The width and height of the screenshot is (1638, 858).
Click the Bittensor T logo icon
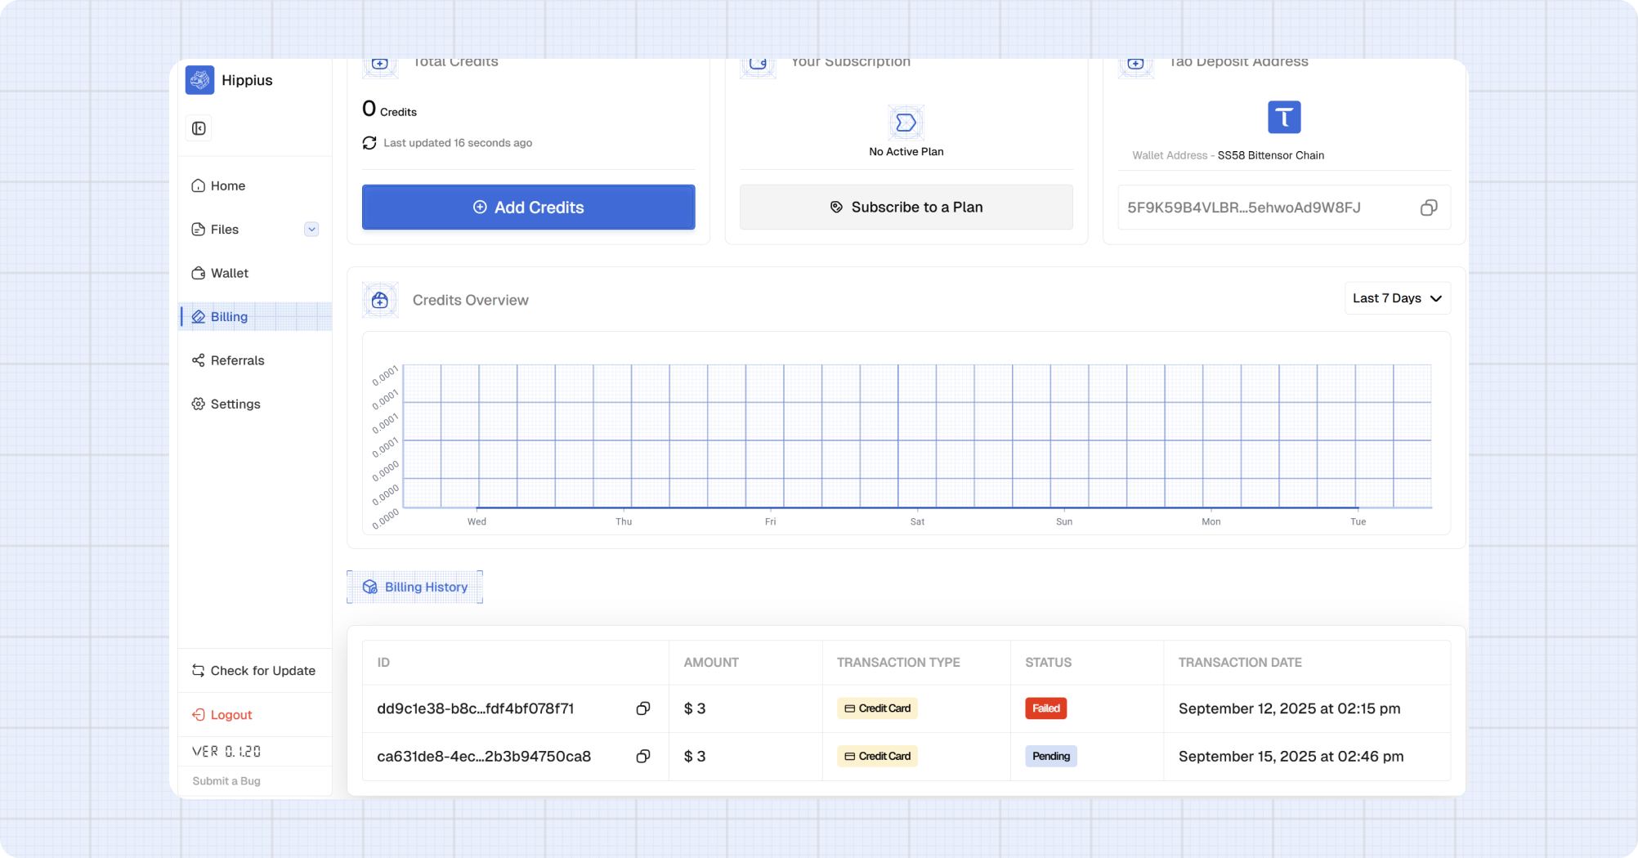point(1283,117)
